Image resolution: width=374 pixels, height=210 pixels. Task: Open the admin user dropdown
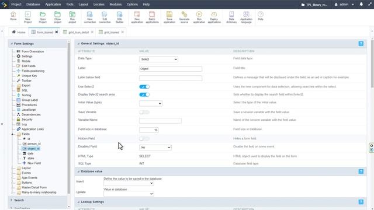click(x=344, y=4)
